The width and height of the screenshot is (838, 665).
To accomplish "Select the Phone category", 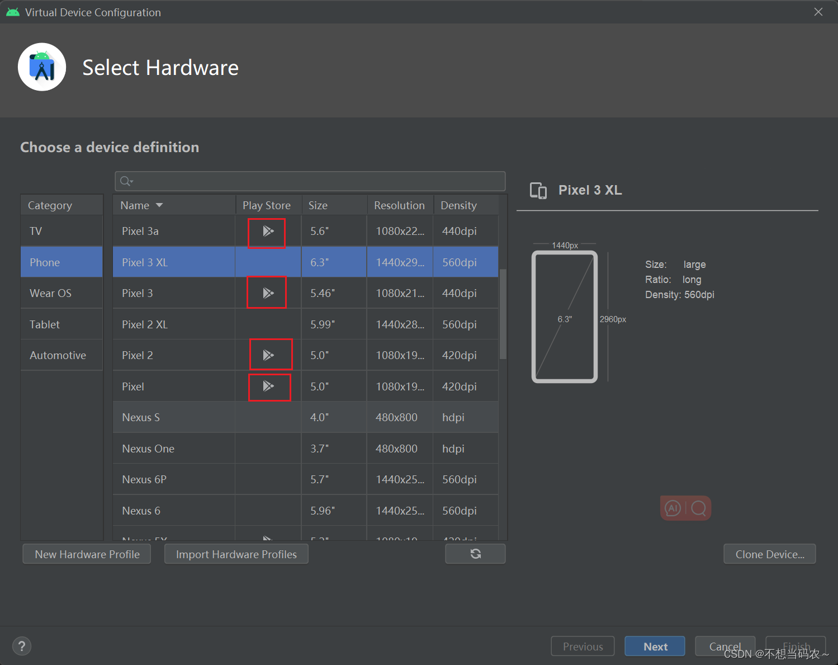I will (x=61, y=262).
